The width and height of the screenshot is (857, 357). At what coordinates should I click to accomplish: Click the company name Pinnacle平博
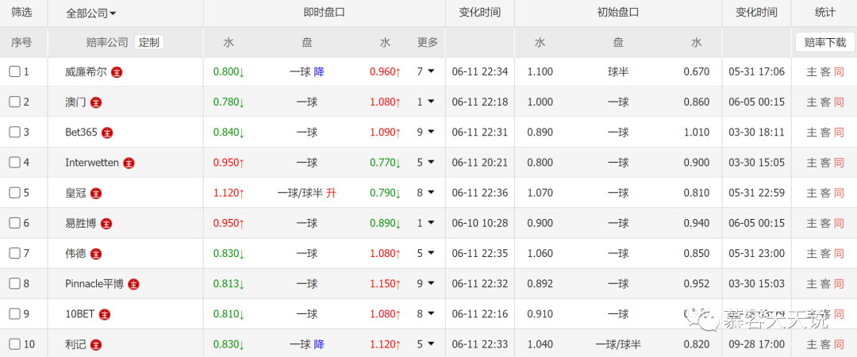click(x=94, y=284)
